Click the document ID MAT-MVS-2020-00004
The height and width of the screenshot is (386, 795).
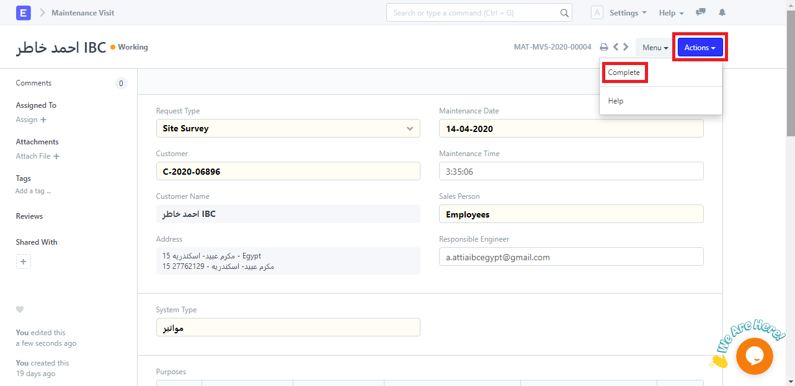pyautogui.click(x=553, y=47)
